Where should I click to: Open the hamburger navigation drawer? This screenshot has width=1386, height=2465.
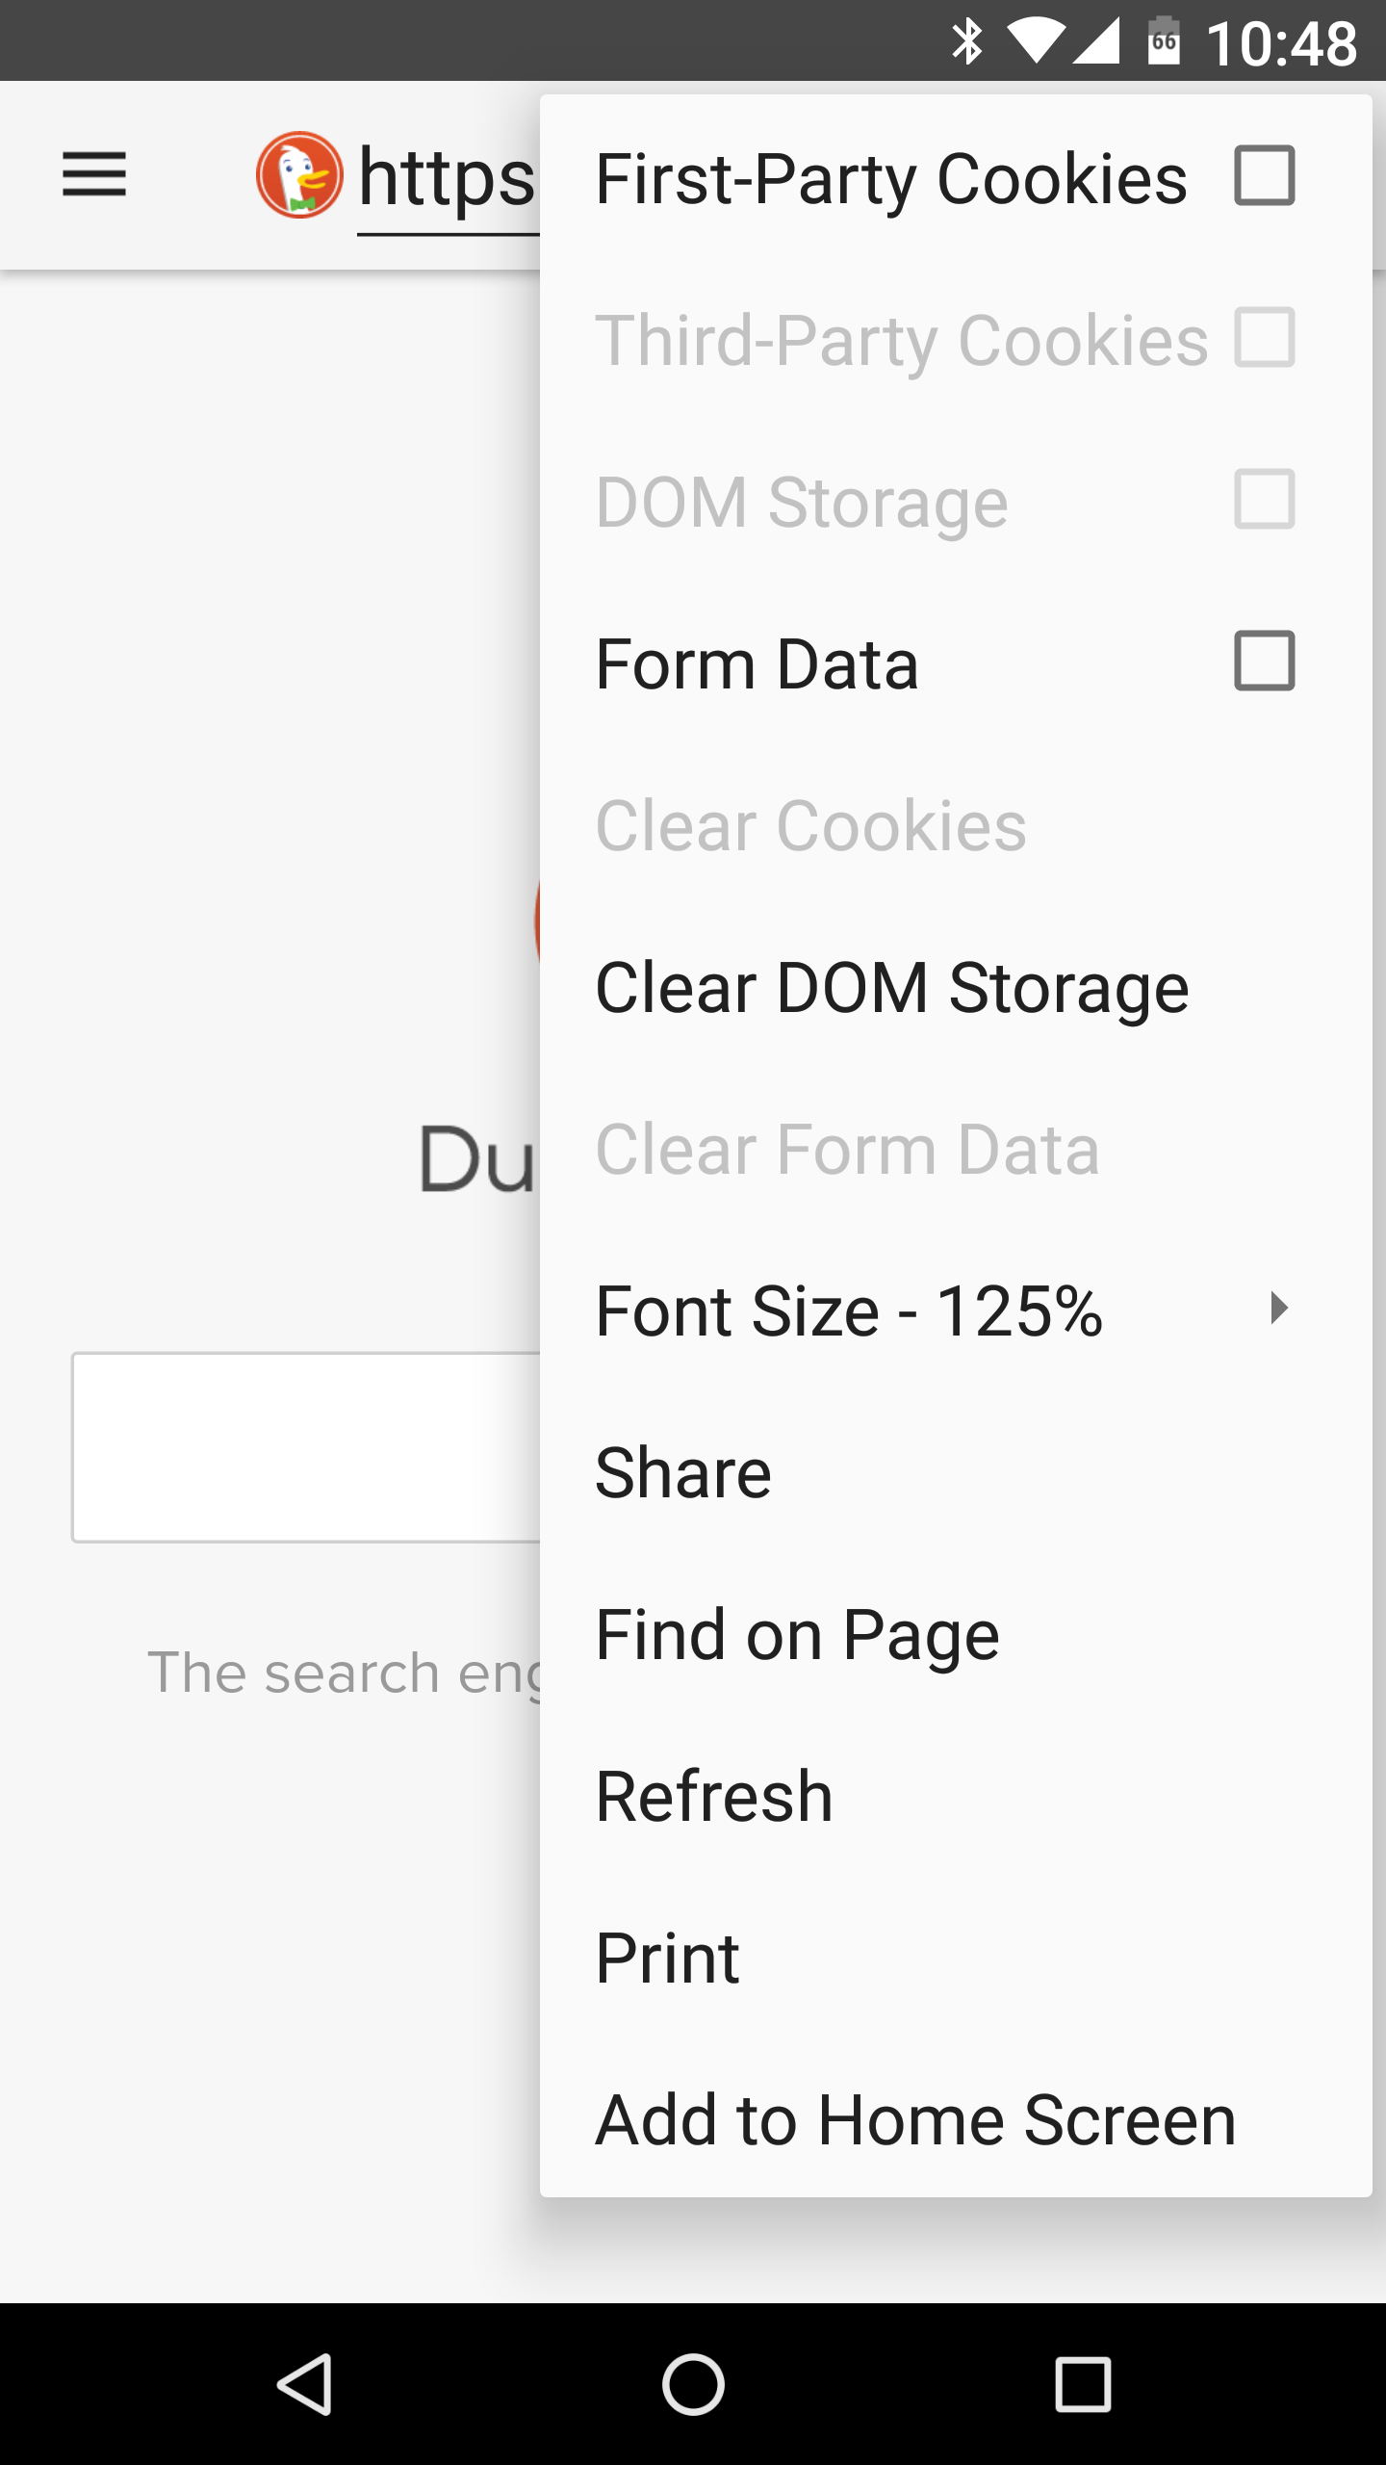tap(94, 174)
